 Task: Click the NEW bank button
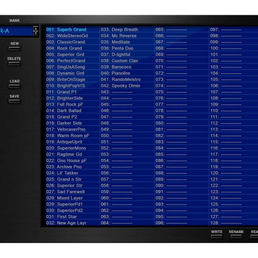point(14,49)
